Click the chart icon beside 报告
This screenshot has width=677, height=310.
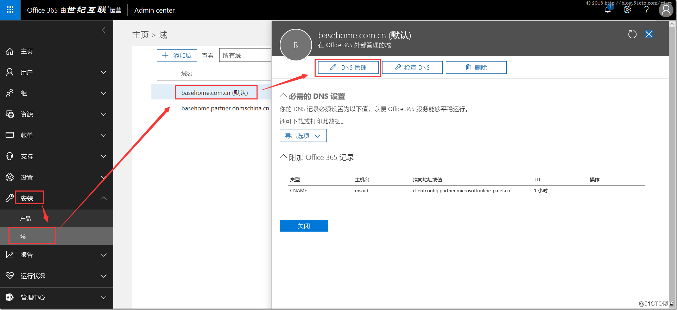click(10, 255)
